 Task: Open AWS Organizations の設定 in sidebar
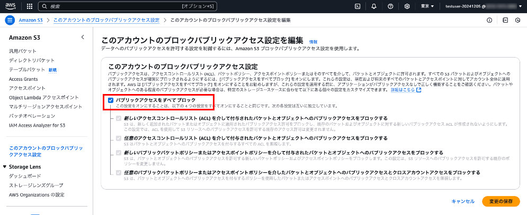coord(37,195)
